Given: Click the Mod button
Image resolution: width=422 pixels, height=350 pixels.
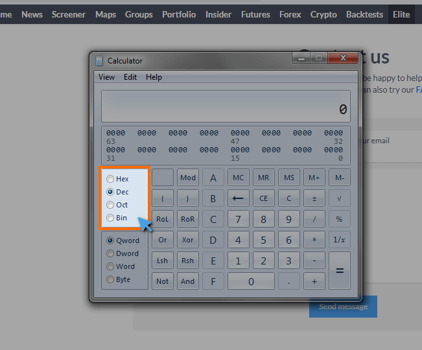Looking at the screenshot, I should 188,178.
